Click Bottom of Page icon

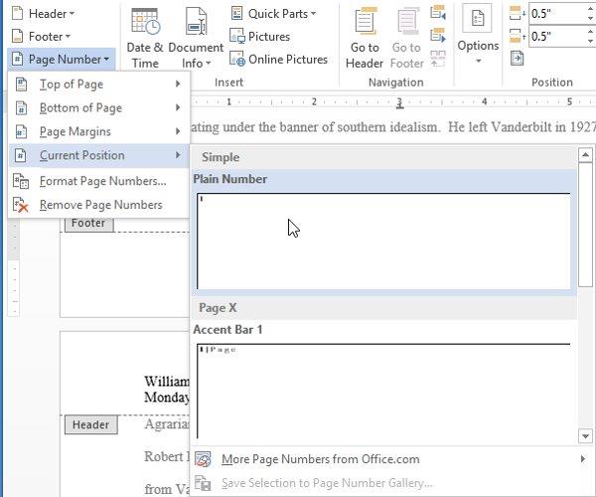(x=21, y=108)
